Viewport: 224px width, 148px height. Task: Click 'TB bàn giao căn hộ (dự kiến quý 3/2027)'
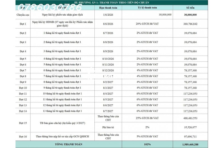coord(62,123)
